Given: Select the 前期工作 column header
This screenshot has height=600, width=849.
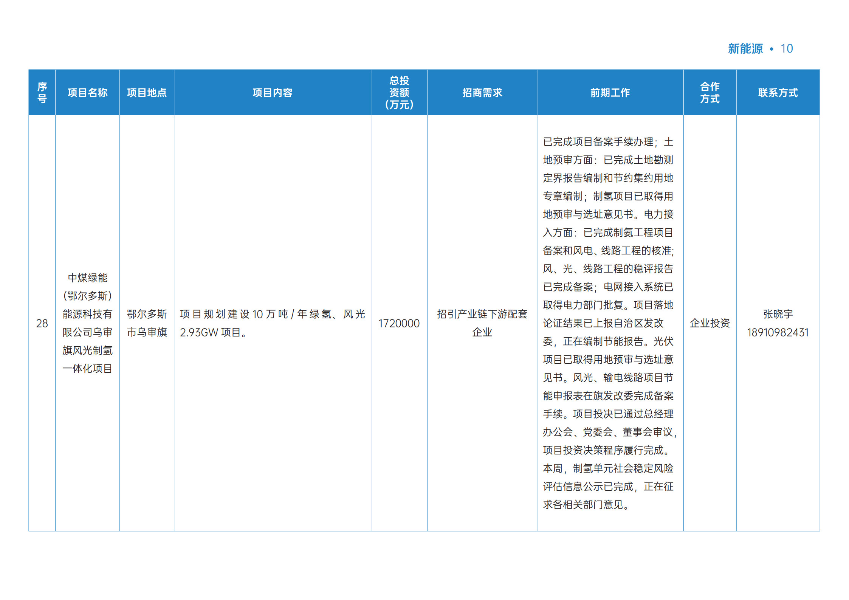Looking at the screenshot, I should (610, 93).
